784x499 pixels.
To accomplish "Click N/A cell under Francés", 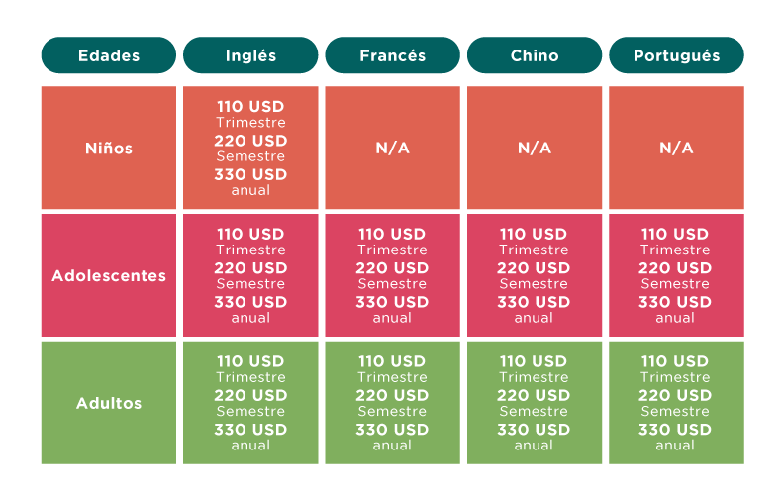I will [393, 148].
